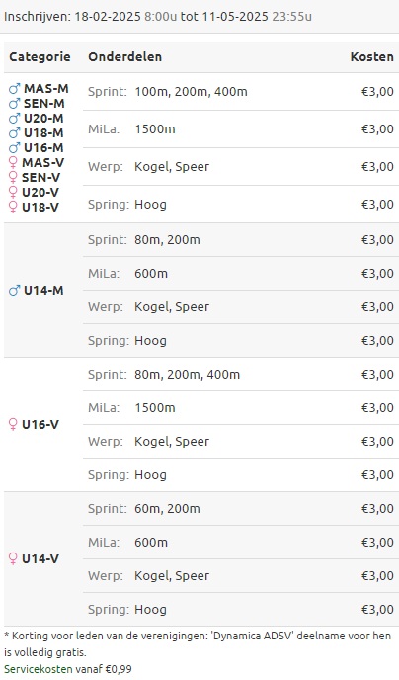Image resolution: width=399 pixels, height=680 pixels.
Task: Select the U14-M MiLa 600m row
Action: [x=241, y=273]
